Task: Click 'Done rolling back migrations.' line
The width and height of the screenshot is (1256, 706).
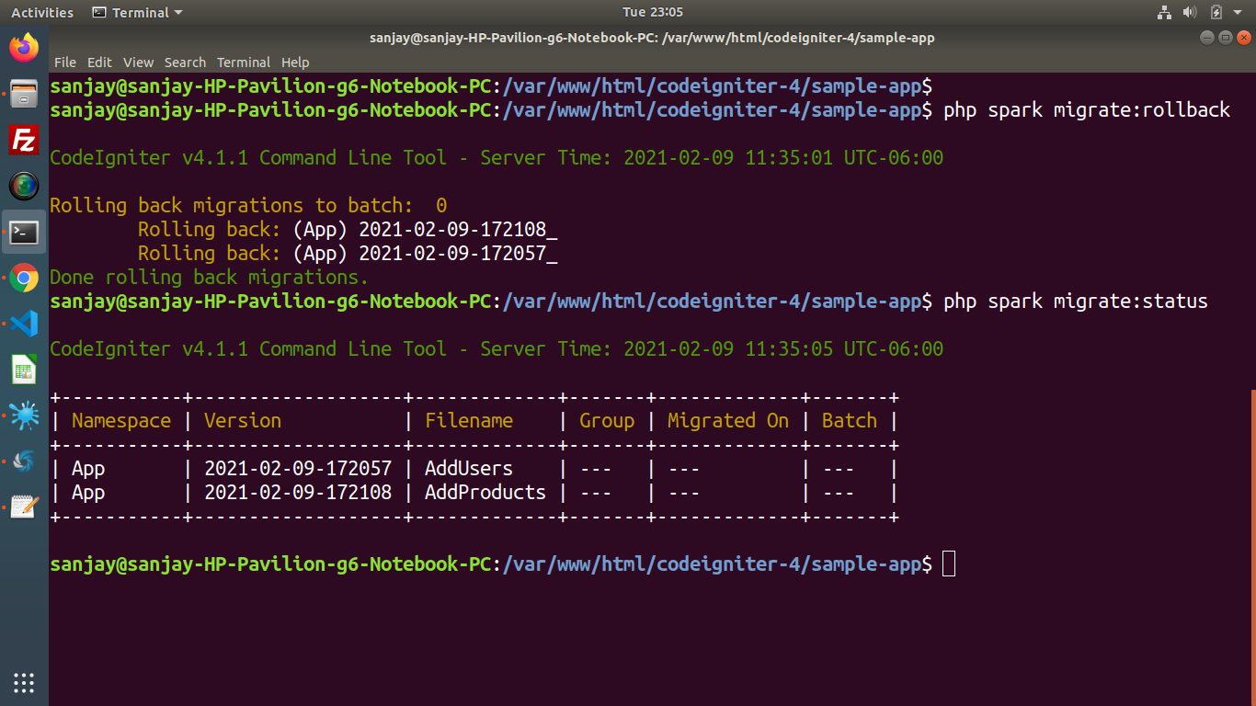Action: (x=210, y=278)
